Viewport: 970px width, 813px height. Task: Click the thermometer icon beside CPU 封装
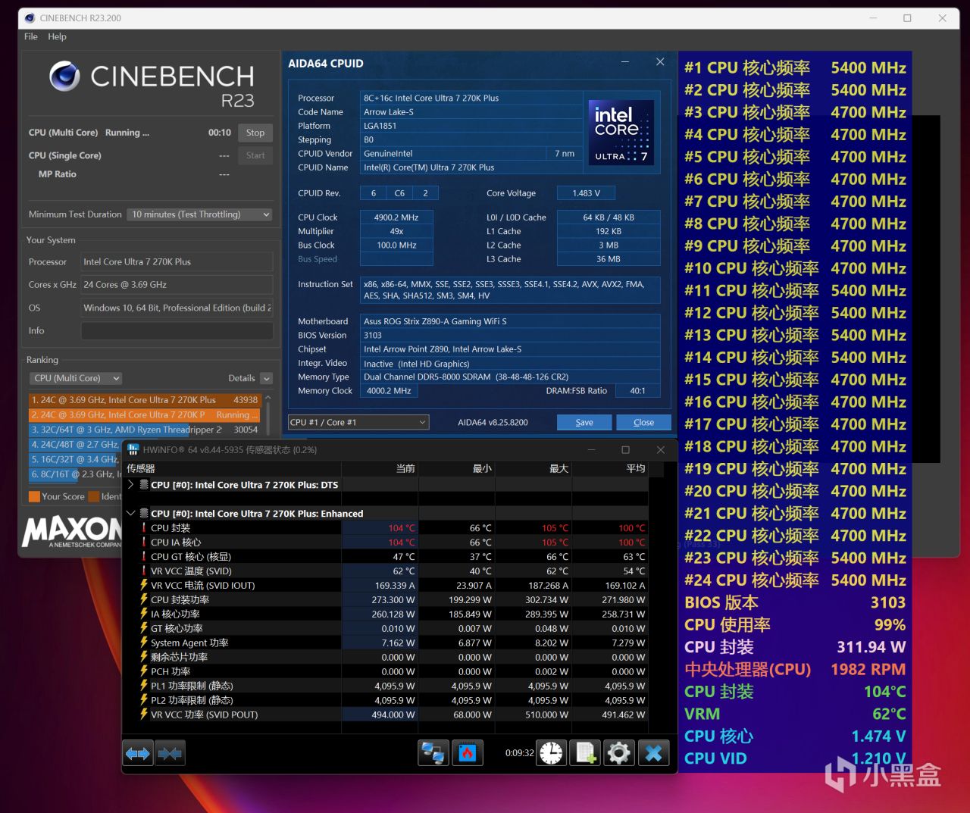(x=144, y=527)
